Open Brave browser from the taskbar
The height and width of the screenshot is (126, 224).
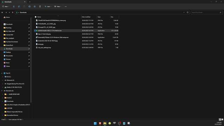100,123
